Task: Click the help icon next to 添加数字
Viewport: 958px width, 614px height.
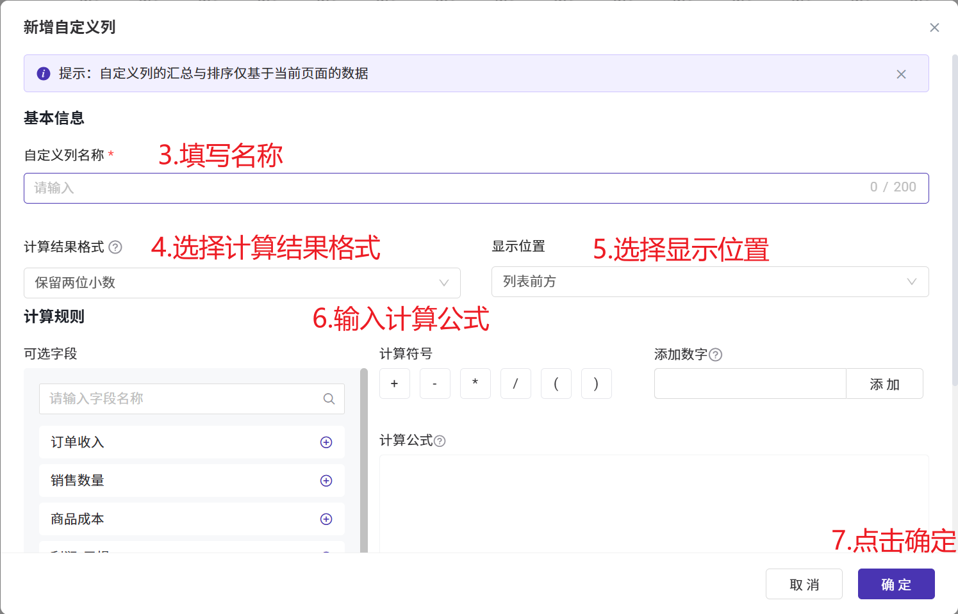Action: point(716,355)
